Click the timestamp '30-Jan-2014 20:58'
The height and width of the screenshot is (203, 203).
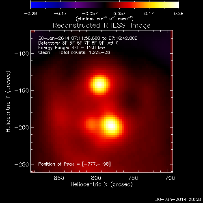click(178, 199)
